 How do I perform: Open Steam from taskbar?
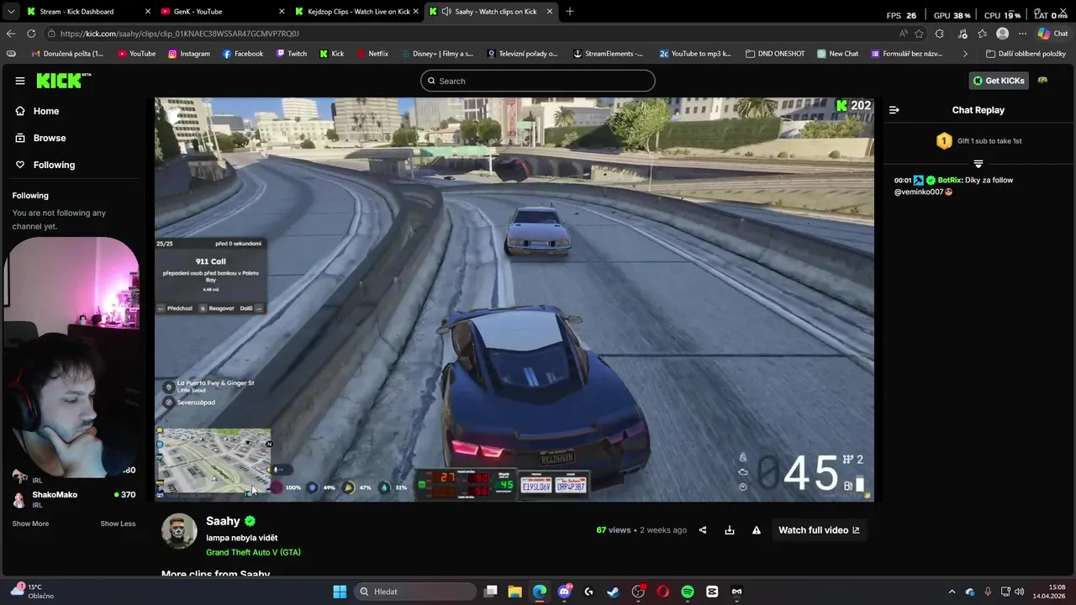613,592
